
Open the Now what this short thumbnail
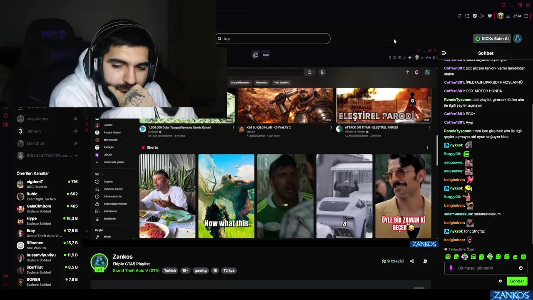click(226, 196)
